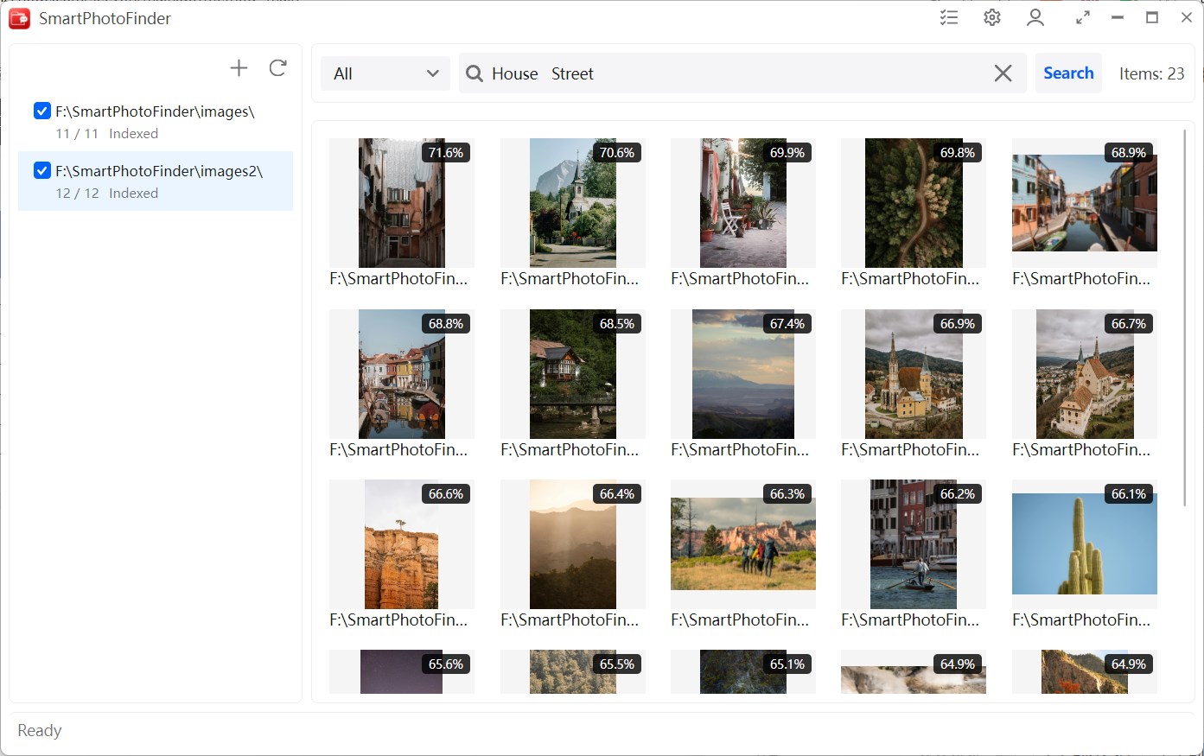Click the Search button
The image size is (1204, 756).
(x=1068, y=73)
